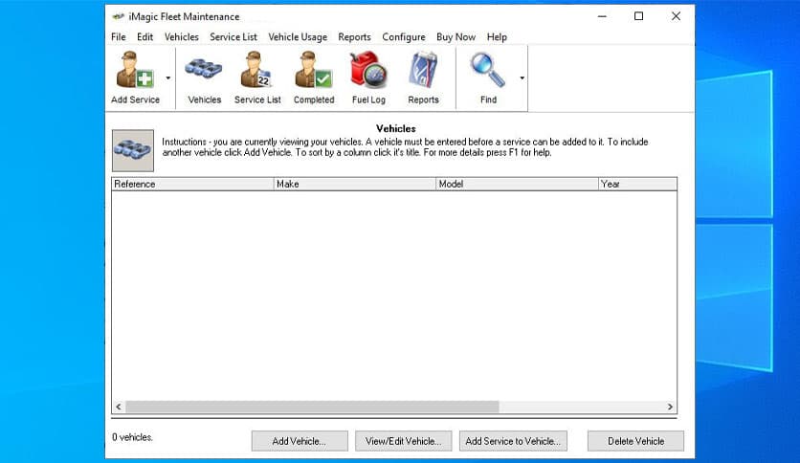Viewport: 800px width, 463px height.
Task: Open the Edit menu
Action: click(x=144, y=37)
